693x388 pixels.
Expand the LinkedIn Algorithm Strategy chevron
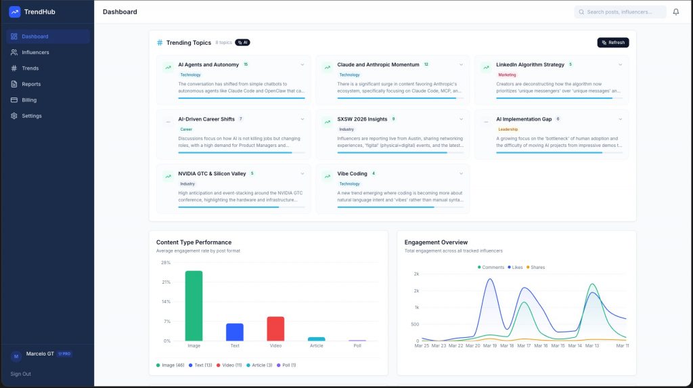tap(620, 65)
